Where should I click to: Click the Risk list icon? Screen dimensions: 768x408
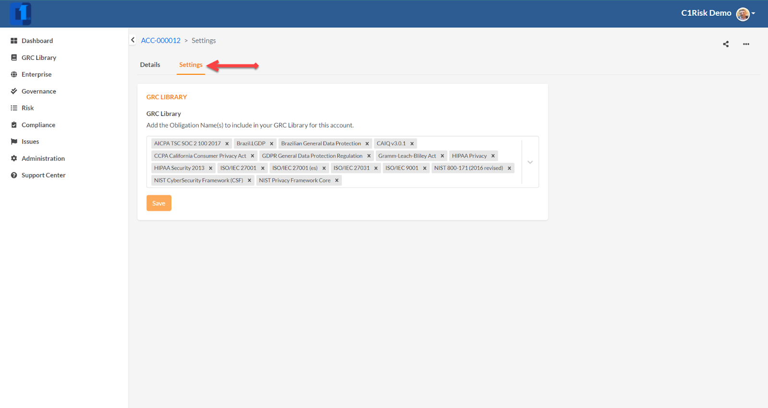[x=14, y=108]
